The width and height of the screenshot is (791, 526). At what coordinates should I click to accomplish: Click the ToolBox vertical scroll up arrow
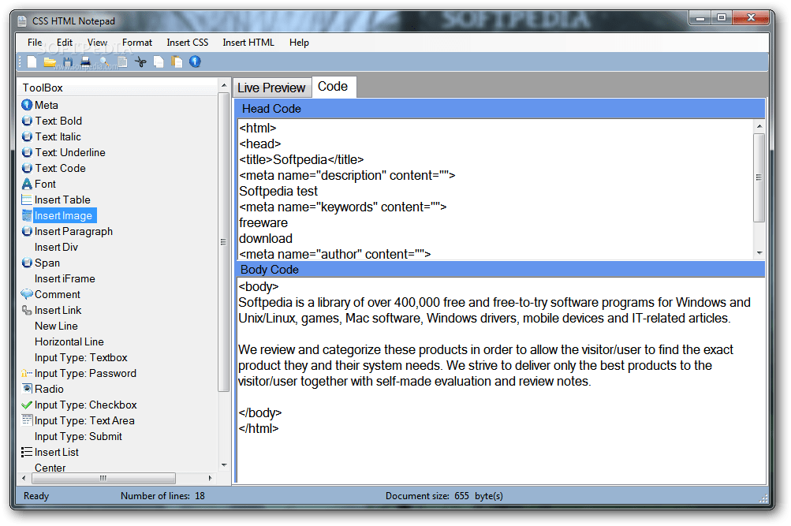(x=224, y=85)
